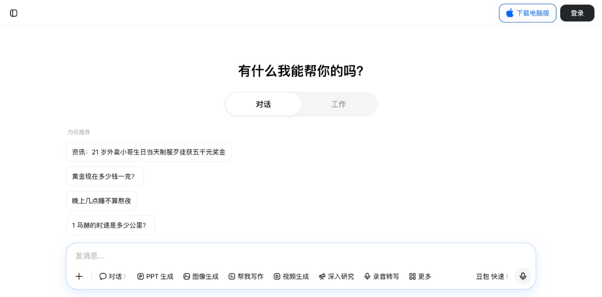Focus the 发消息 message input field

(x=301, y=256)
